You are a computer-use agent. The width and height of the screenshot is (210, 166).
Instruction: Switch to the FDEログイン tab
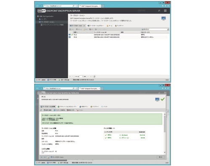(x=84, y=106)
